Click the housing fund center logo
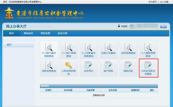The width and height of the screenshot is (173, 107). pos(9,13)
